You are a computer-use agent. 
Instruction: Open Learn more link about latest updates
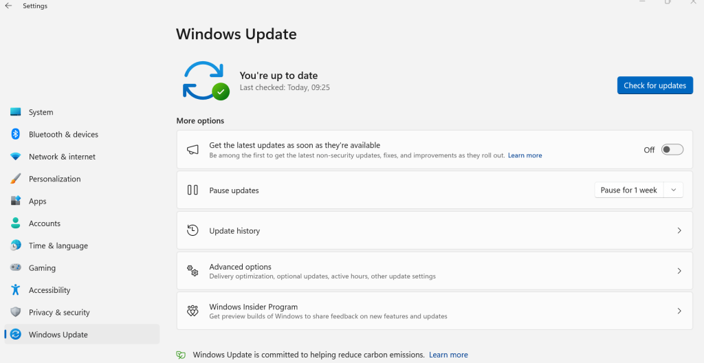point(525,155)
